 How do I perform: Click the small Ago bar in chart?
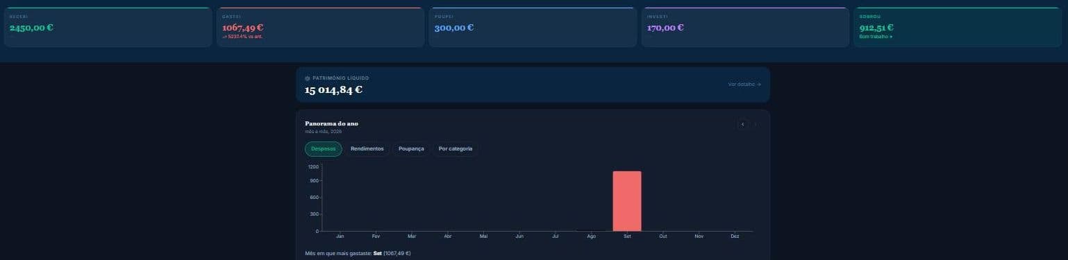[x=591, y=230]
